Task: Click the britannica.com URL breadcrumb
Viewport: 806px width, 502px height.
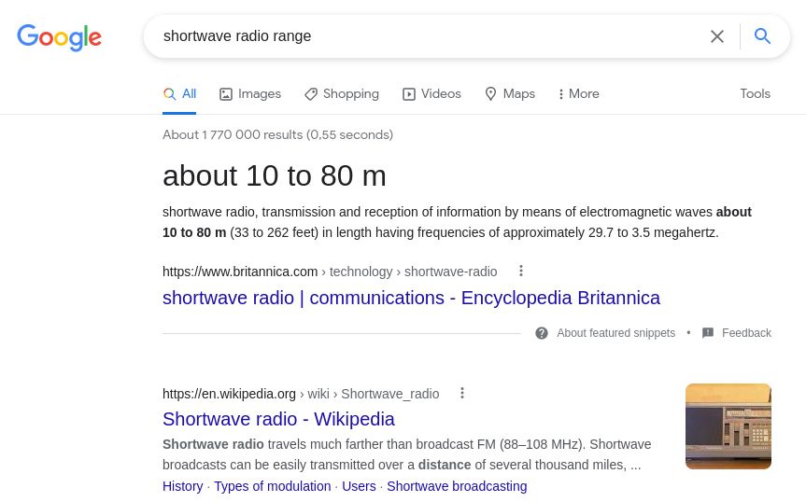Action: point(330,272)
